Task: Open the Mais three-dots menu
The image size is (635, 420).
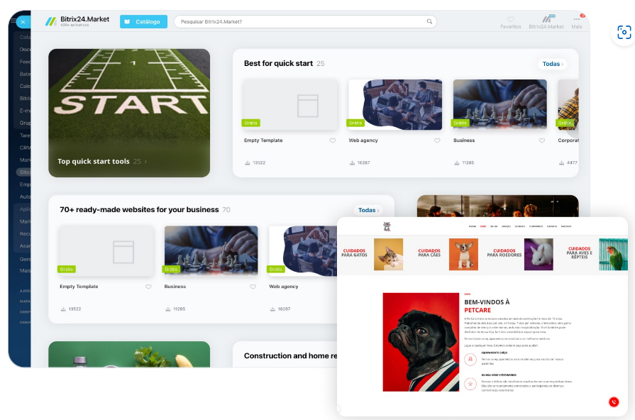Action: tap(577, 19)
